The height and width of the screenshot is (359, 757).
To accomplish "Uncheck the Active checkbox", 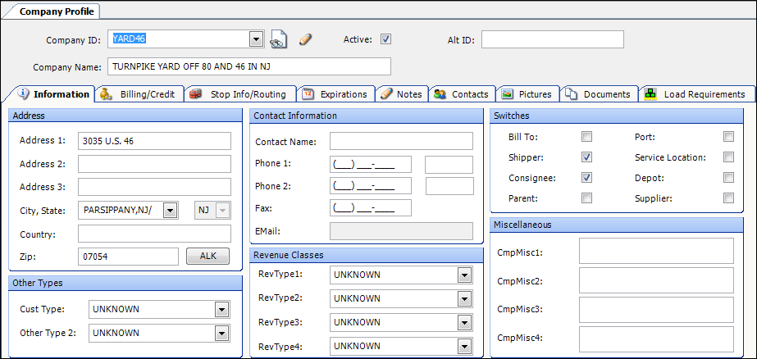I will tap(386, 39).
